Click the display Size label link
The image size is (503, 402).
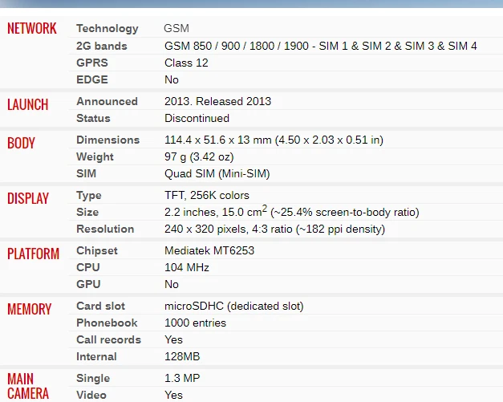coord(87,212)
